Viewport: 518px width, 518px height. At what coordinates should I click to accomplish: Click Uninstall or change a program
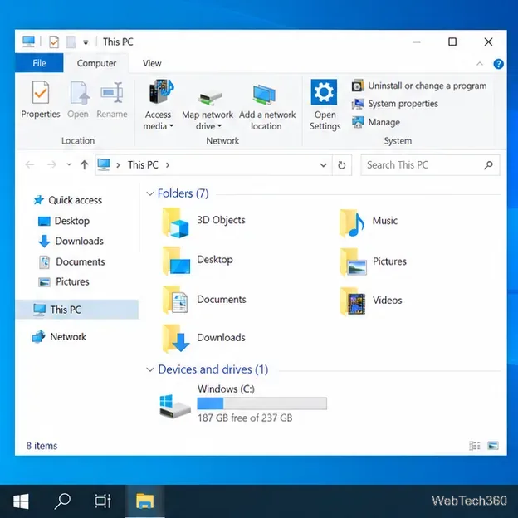point(419,86)
